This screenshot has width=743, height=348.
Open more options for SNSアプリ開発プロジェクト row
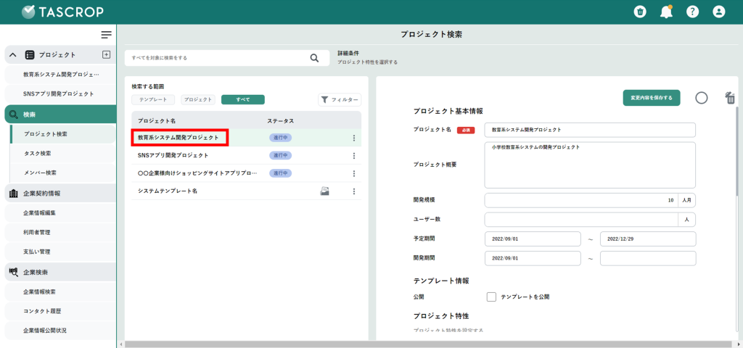click(353, 155)
